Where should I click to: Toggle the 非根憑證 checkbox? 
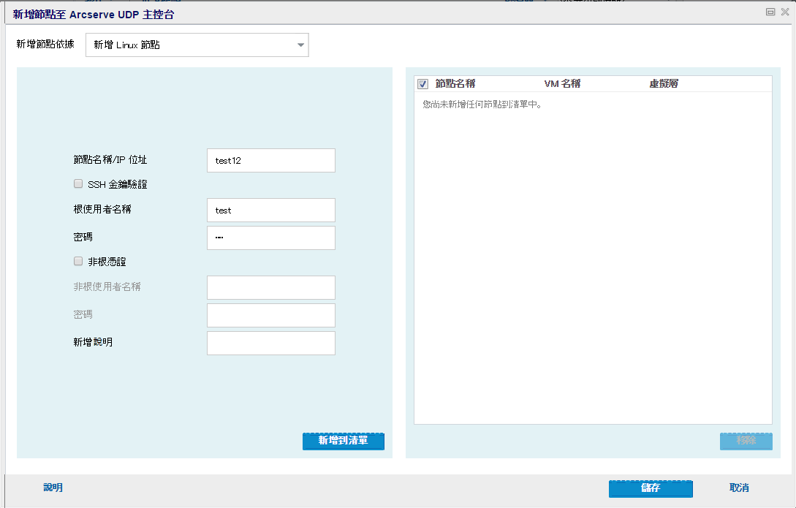tap(78, 262)
